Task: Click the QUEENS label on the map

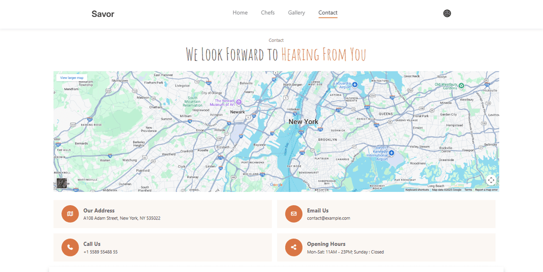Action: tap(386, 114)
